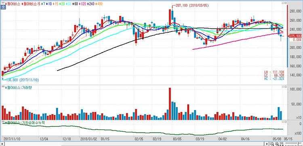The height and width of the screenshot is (146, 303).
Task: Maximize the price chart panel
Action: (x=285, y=3)
